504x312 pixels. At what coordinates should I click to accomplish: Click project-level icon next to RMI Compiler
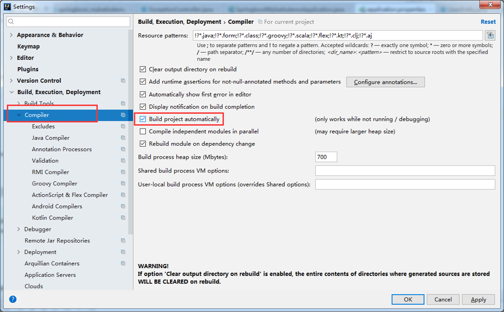click(123, 172)
